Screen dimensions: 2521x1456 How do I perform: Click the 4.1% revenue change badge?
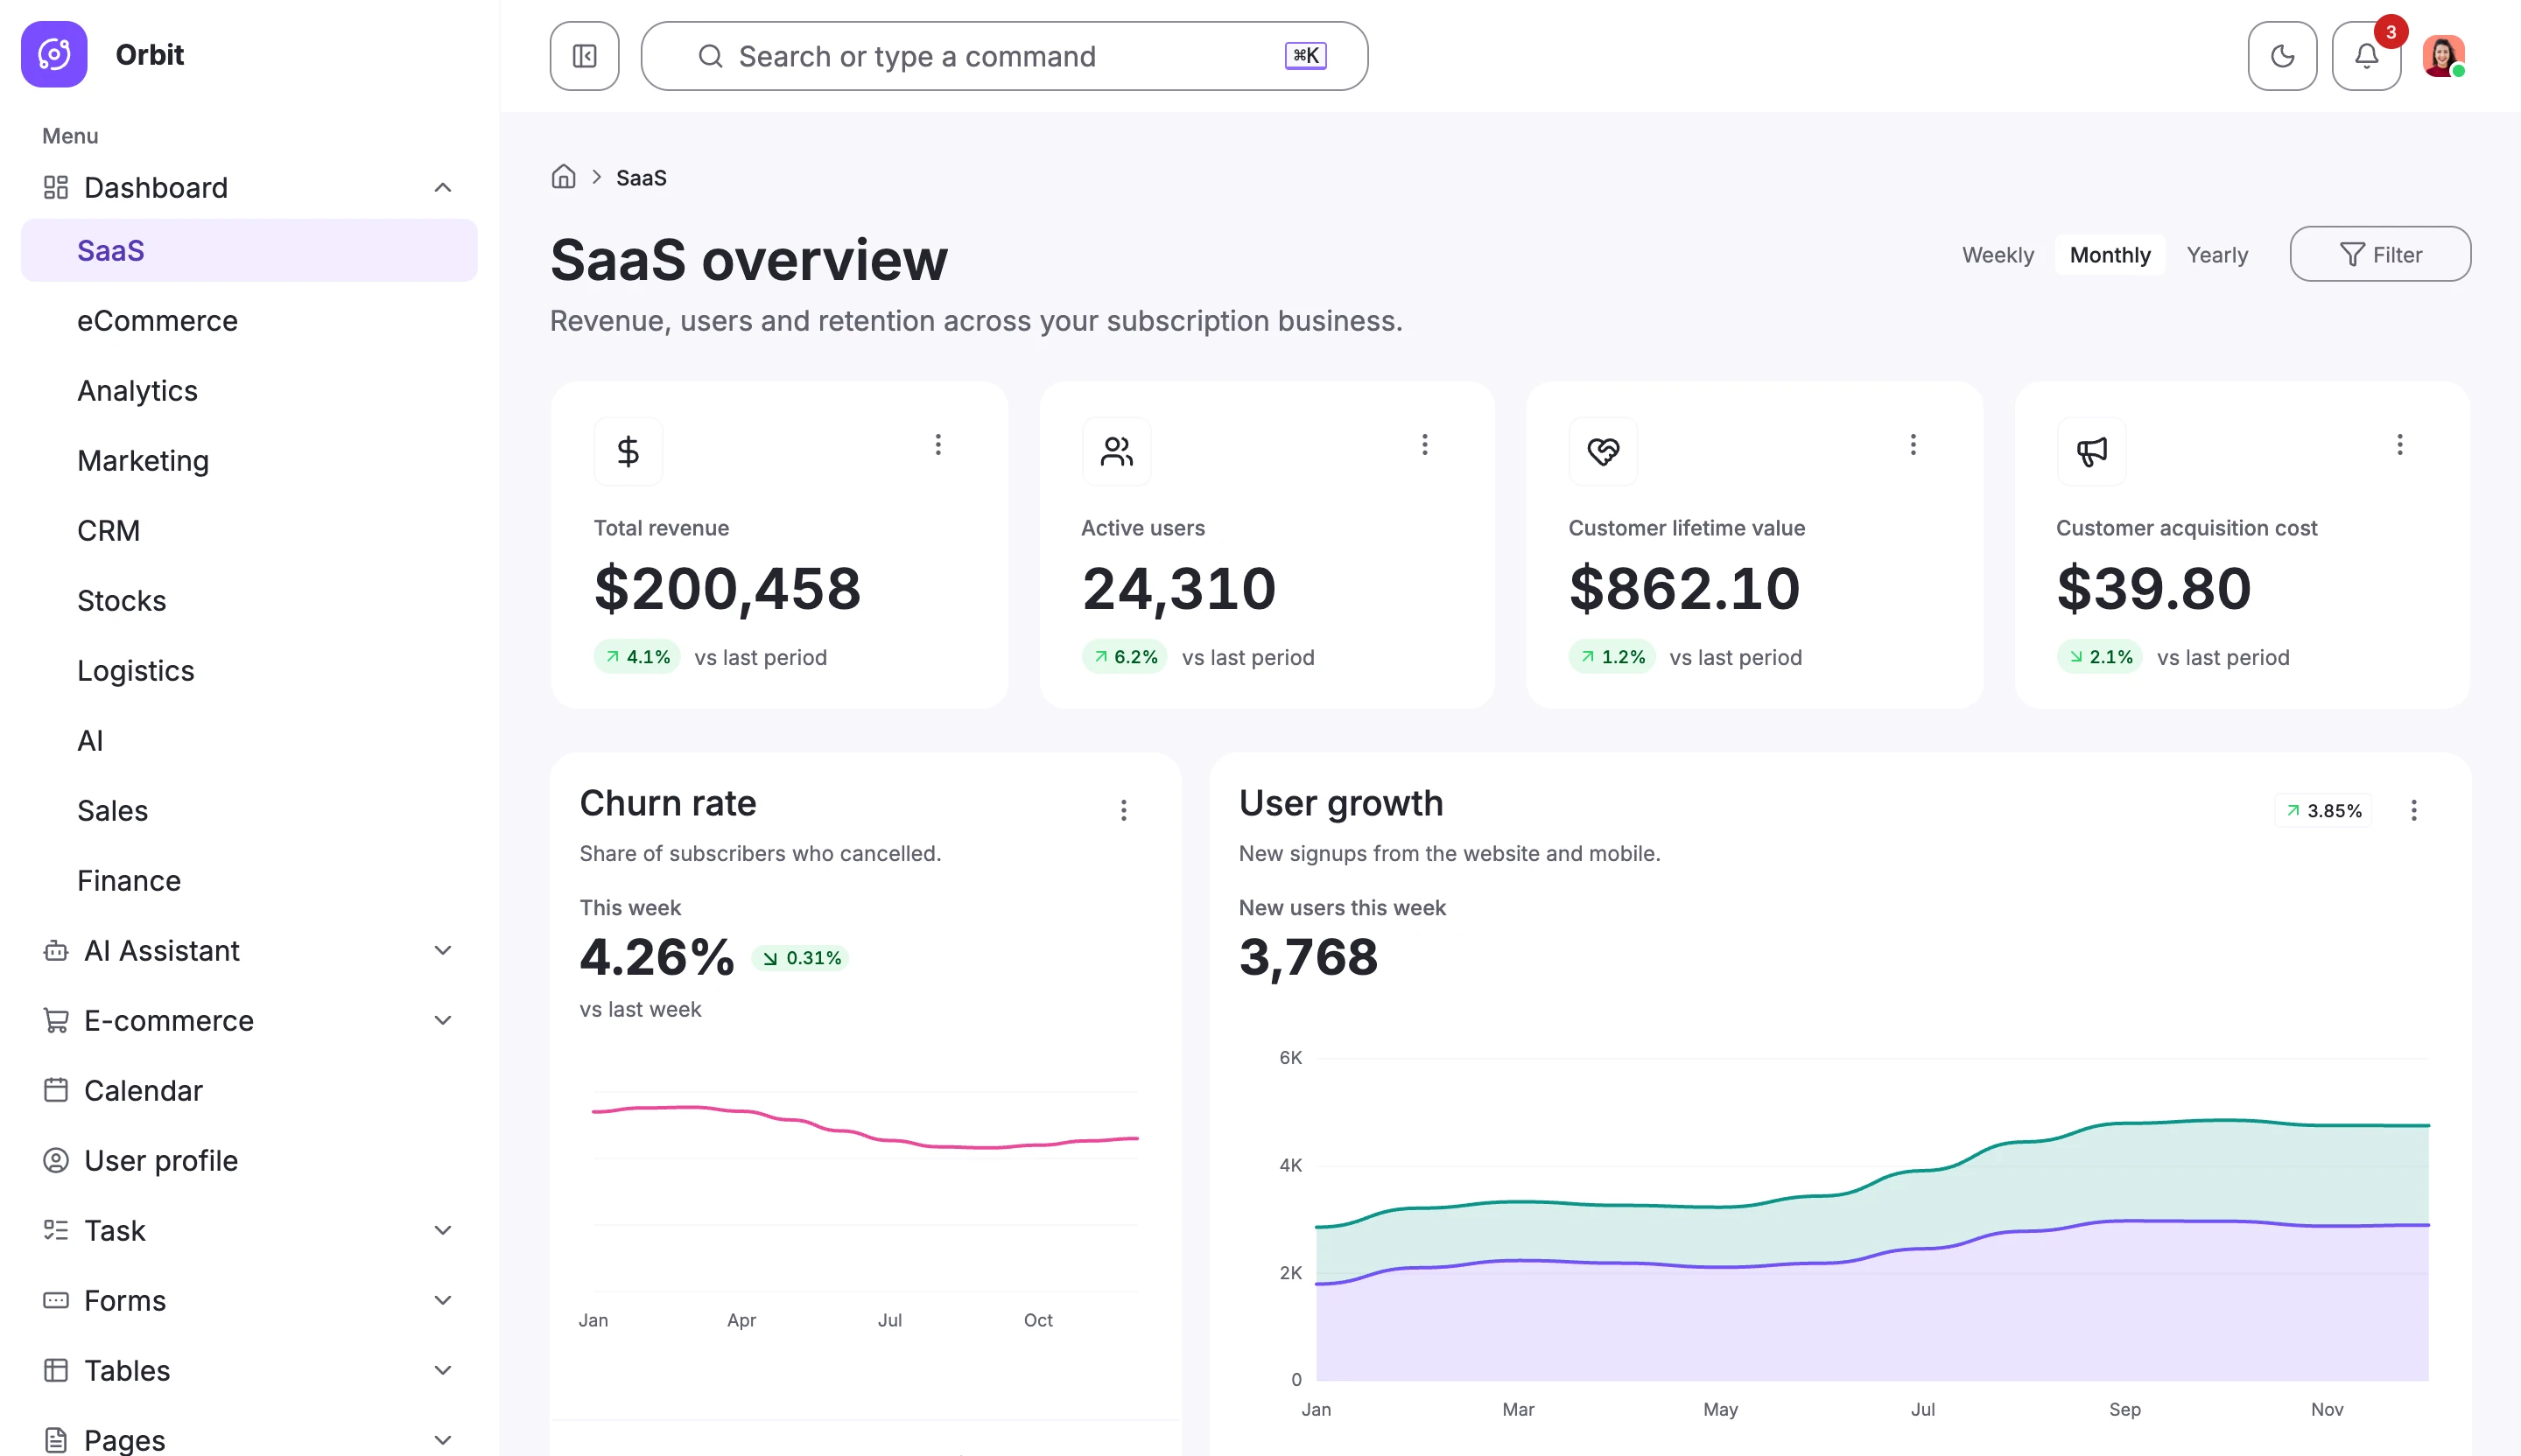tap(637, 657)
